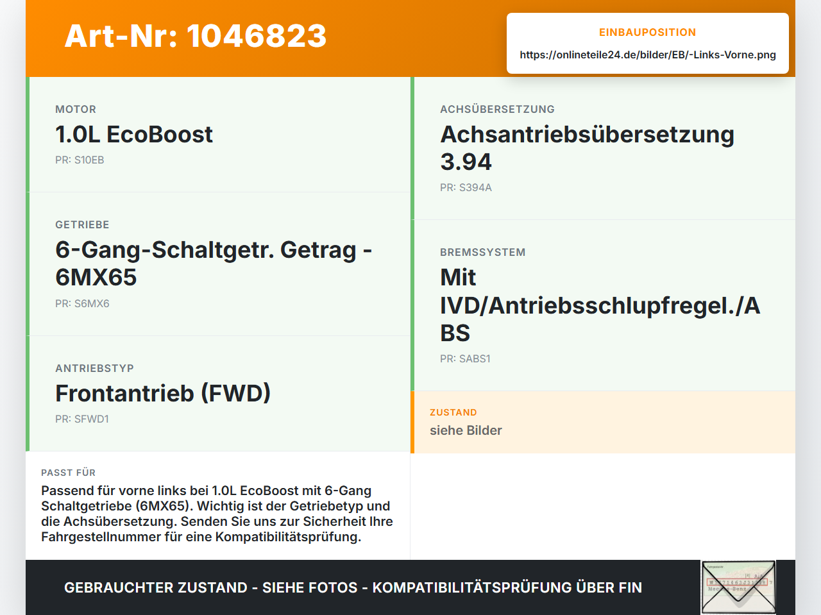Select the PR: SFWD1 code
The width and height of the screenshot is (821, 615).
tap(82, 419)
